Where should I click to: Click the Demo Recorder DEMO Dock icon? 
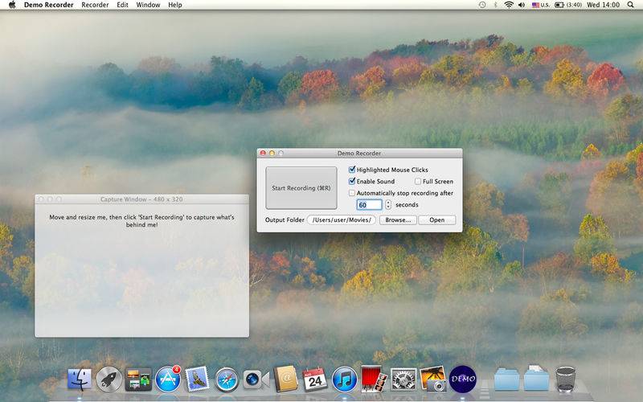pyautogui.click(x=463, y=379)
